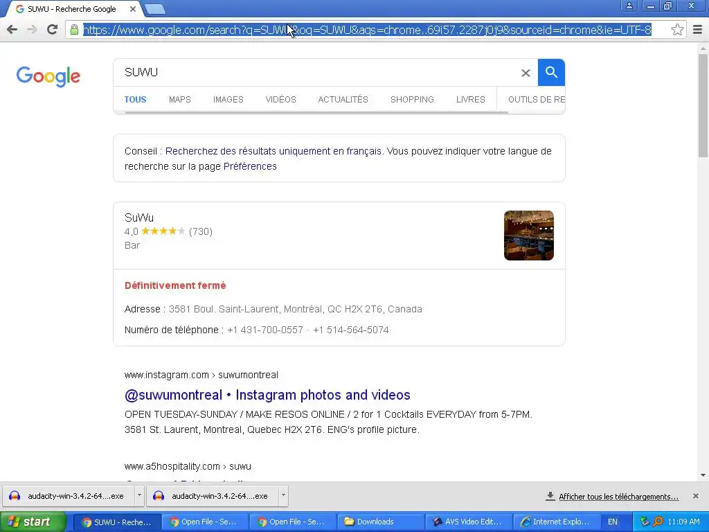Expand options for second audacity download
This screenshot has height=532, width=709.
283,496
